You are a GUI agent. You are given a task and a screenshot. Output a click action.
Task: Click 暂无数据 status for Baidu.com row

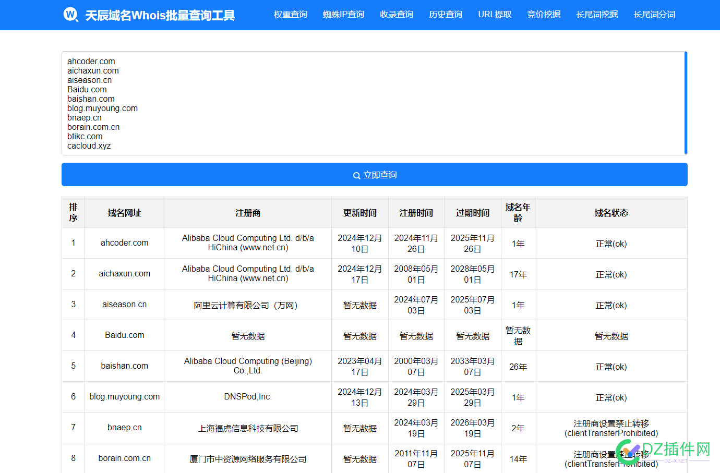611,336
